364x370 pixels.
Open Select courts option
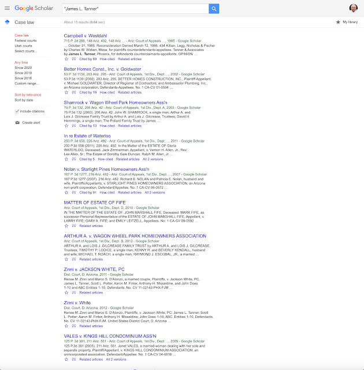[x=25, y=51]
